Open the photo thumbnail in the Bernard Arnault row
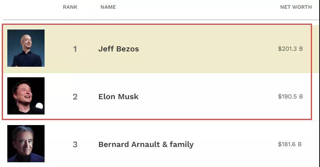Screen dimensions: 320x167 pyautogui.click(x=26, y=144)
